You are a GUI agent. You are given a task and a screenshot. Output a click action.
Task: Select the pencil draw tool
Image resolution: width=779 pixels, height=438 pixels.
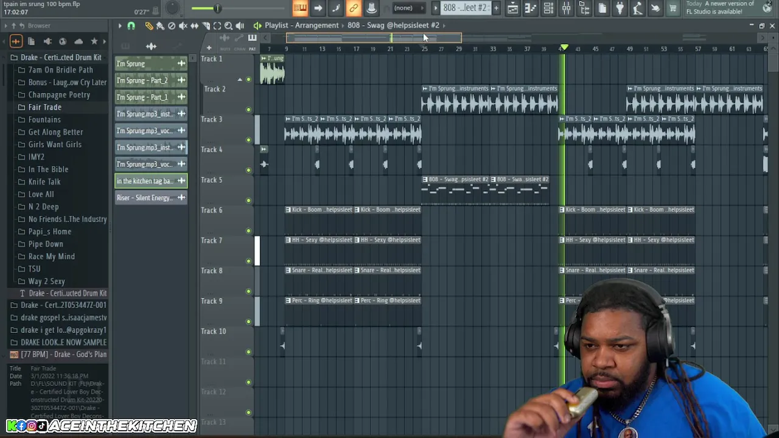(x=149, y=26)
